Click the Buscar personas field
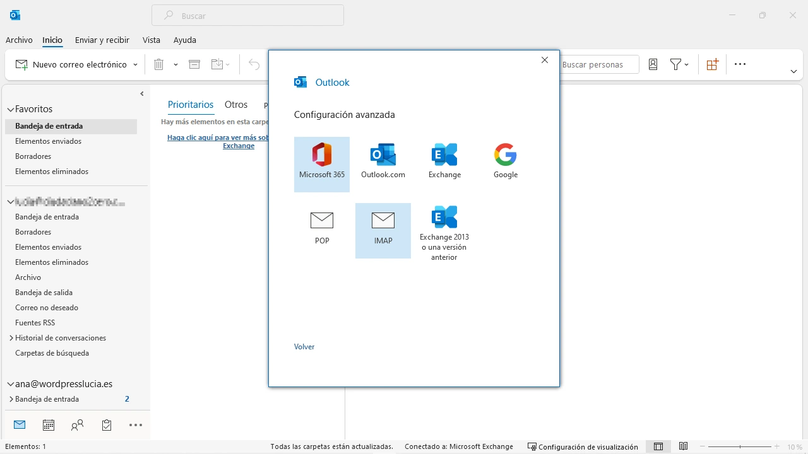The height and width of the screenshot is (454, 808). (599, 64)
